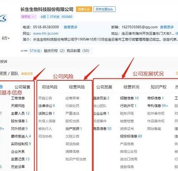
Task: Click 清算信息 item
Action: tap(73, 152)
